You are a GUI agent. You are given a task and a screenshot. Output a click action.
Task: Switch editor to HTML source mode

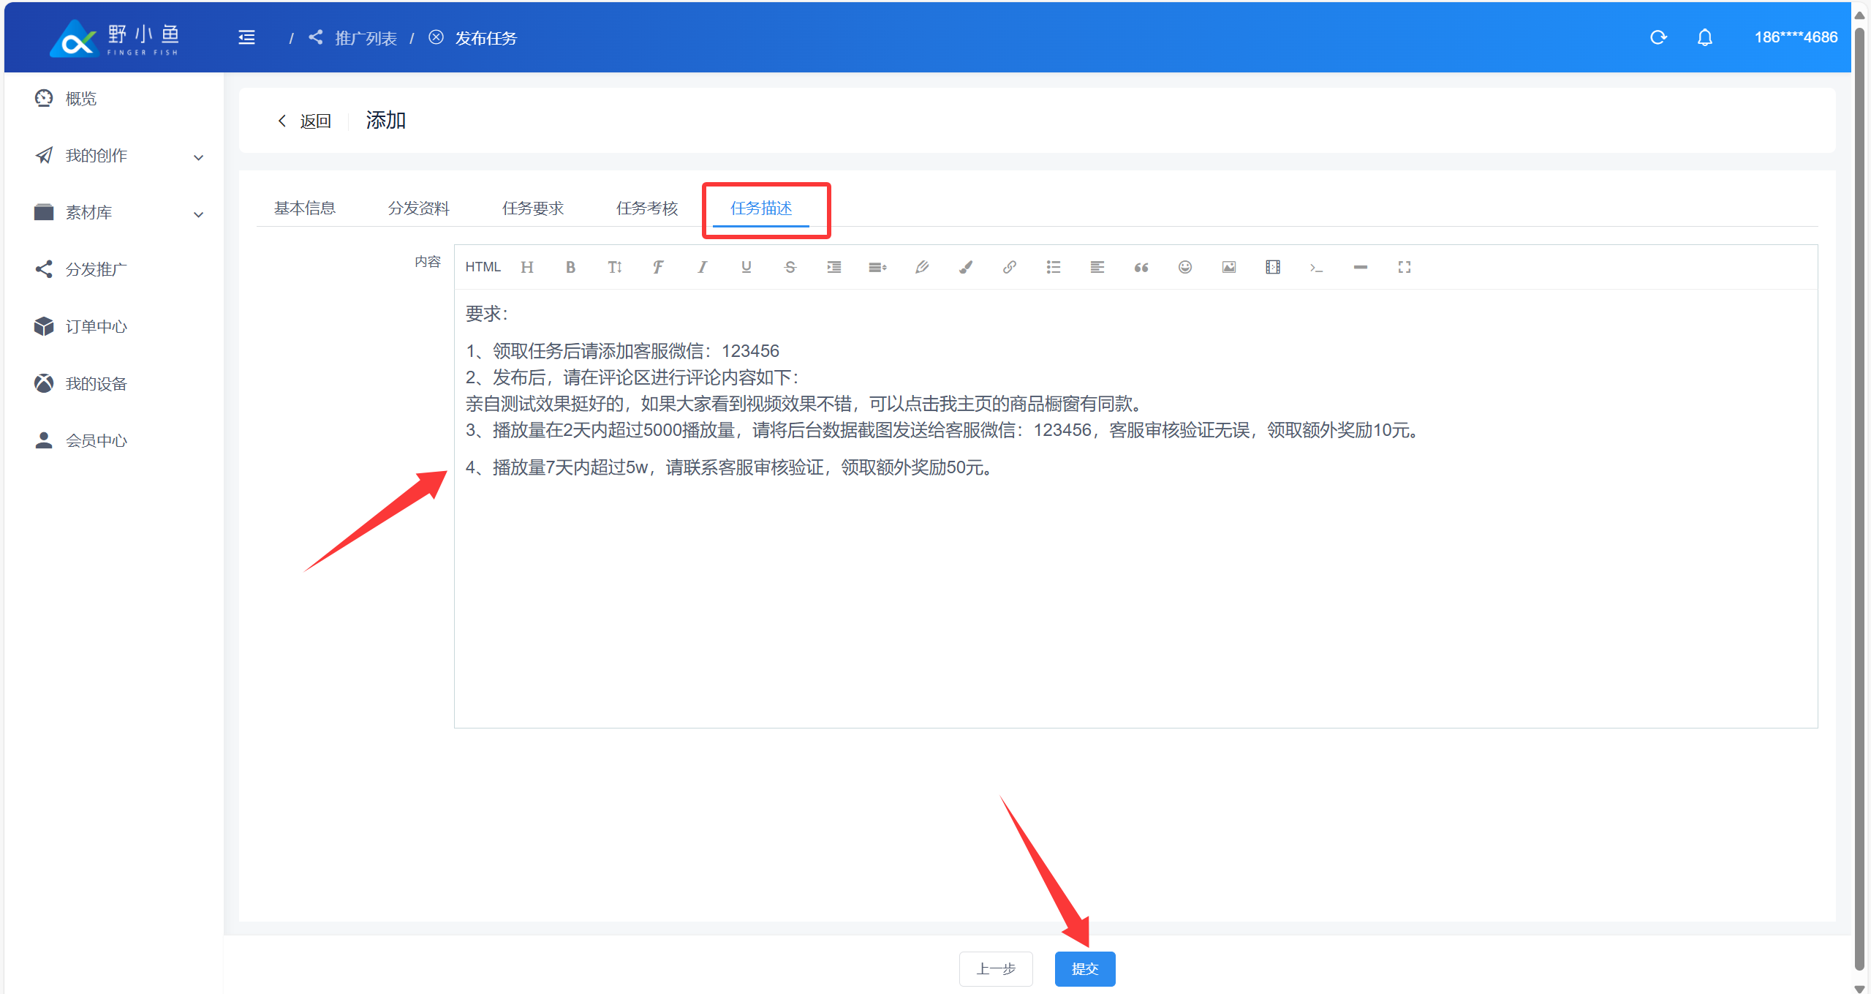pos(483,267)
